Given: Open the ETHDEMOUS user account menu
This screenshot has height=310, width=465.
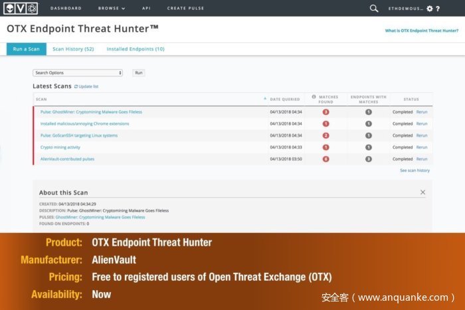Looking at the screenshot, I should (407, 9).
